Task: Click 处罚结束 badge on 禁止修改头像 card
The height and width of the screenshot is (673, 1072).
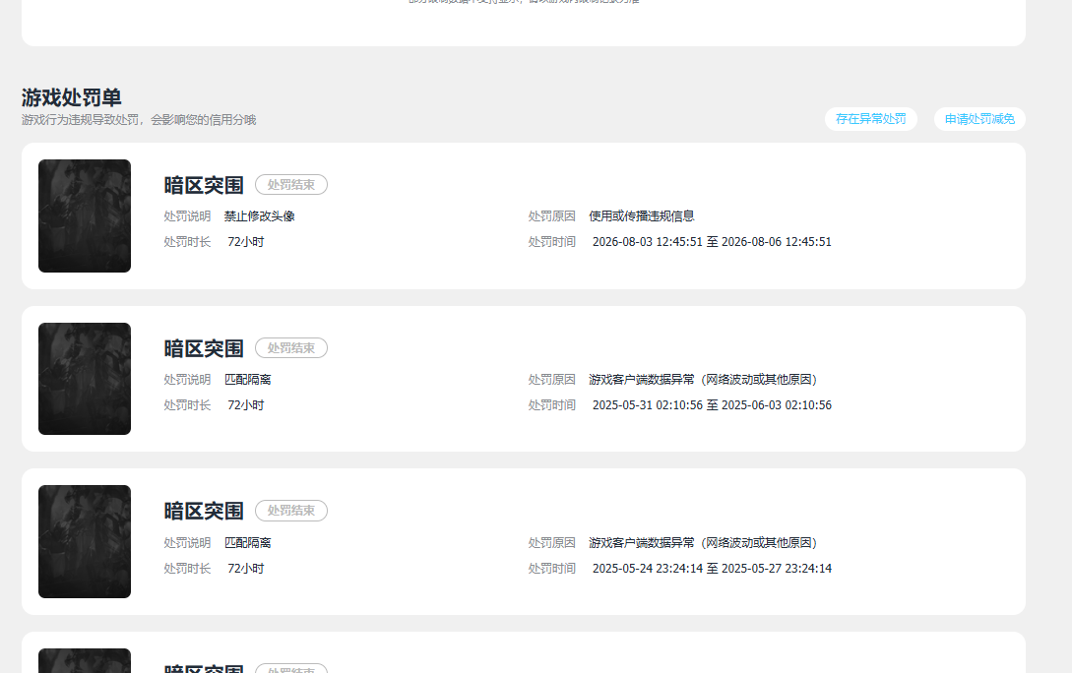Action: pos(291,184)
